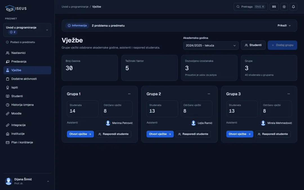Rasporedi studente in Grupa 3
304x190 pixels.
pos(273,134)
